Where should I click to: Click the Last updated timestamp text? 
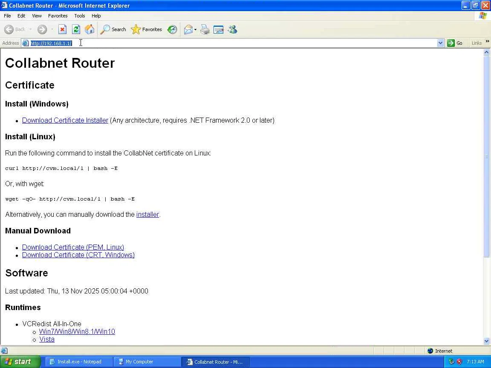tap(77, 291)
